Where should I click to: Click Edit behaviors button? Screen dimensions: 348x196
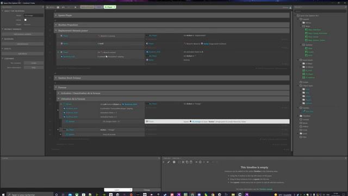tap(22, 44)
